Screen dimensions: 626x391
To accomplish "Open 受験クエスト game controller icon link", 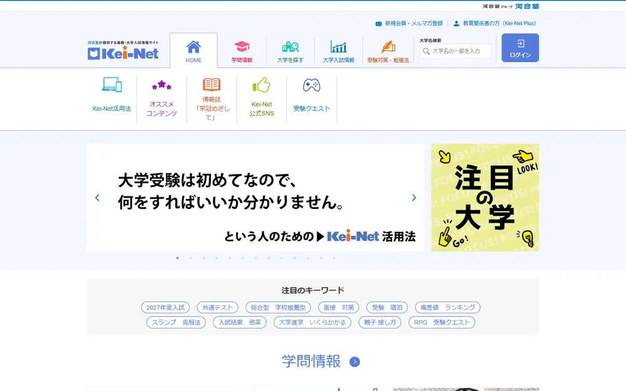I will pos(311,95).
